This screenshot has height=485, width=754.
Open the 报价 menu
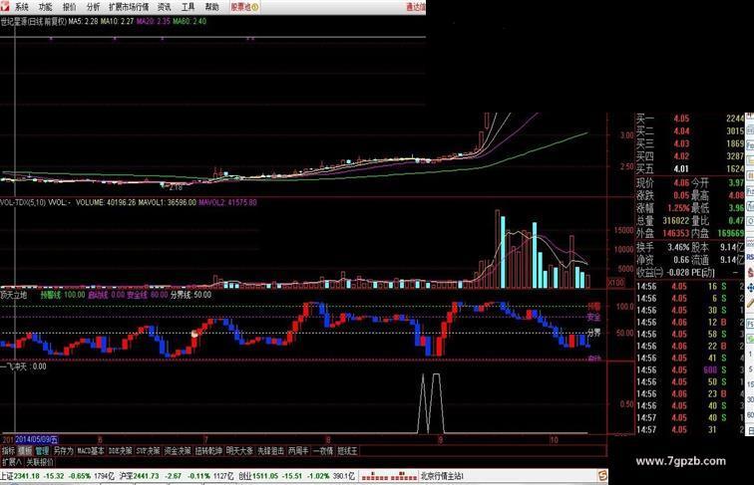(x=69, y=7)
